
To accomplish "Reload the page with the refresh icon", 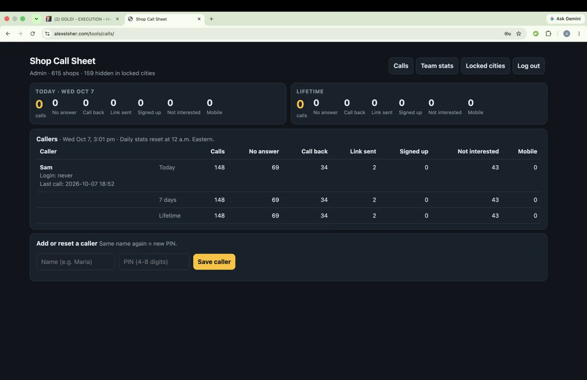I will pos(33,33).
